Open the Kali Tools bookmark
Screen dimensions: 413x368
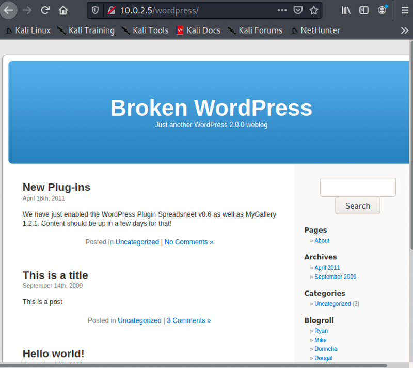145,30
